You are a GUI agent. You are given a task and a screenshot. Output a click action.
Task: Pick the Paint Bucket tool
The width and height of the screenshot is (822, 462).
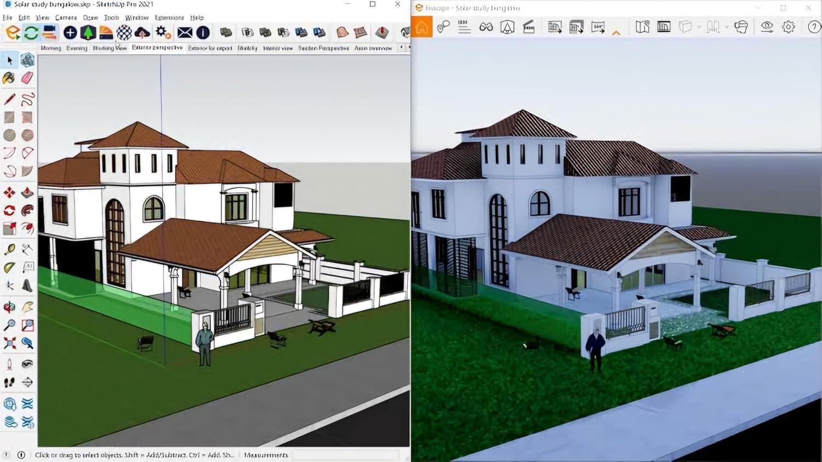point(9,78)
